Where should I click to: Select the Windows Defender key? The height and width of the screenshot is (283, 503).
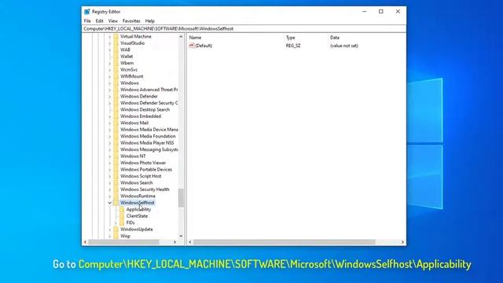139,96
